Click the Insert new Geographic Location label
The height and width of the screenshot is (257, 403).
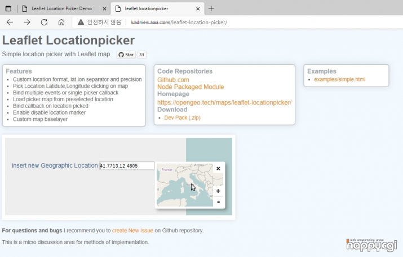tap(55, 165)
